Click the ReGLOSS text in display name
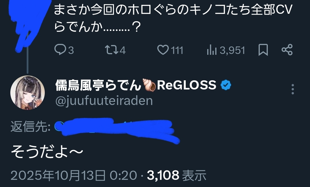This screenshot has width=310, height=187. [x=187, y=85]
